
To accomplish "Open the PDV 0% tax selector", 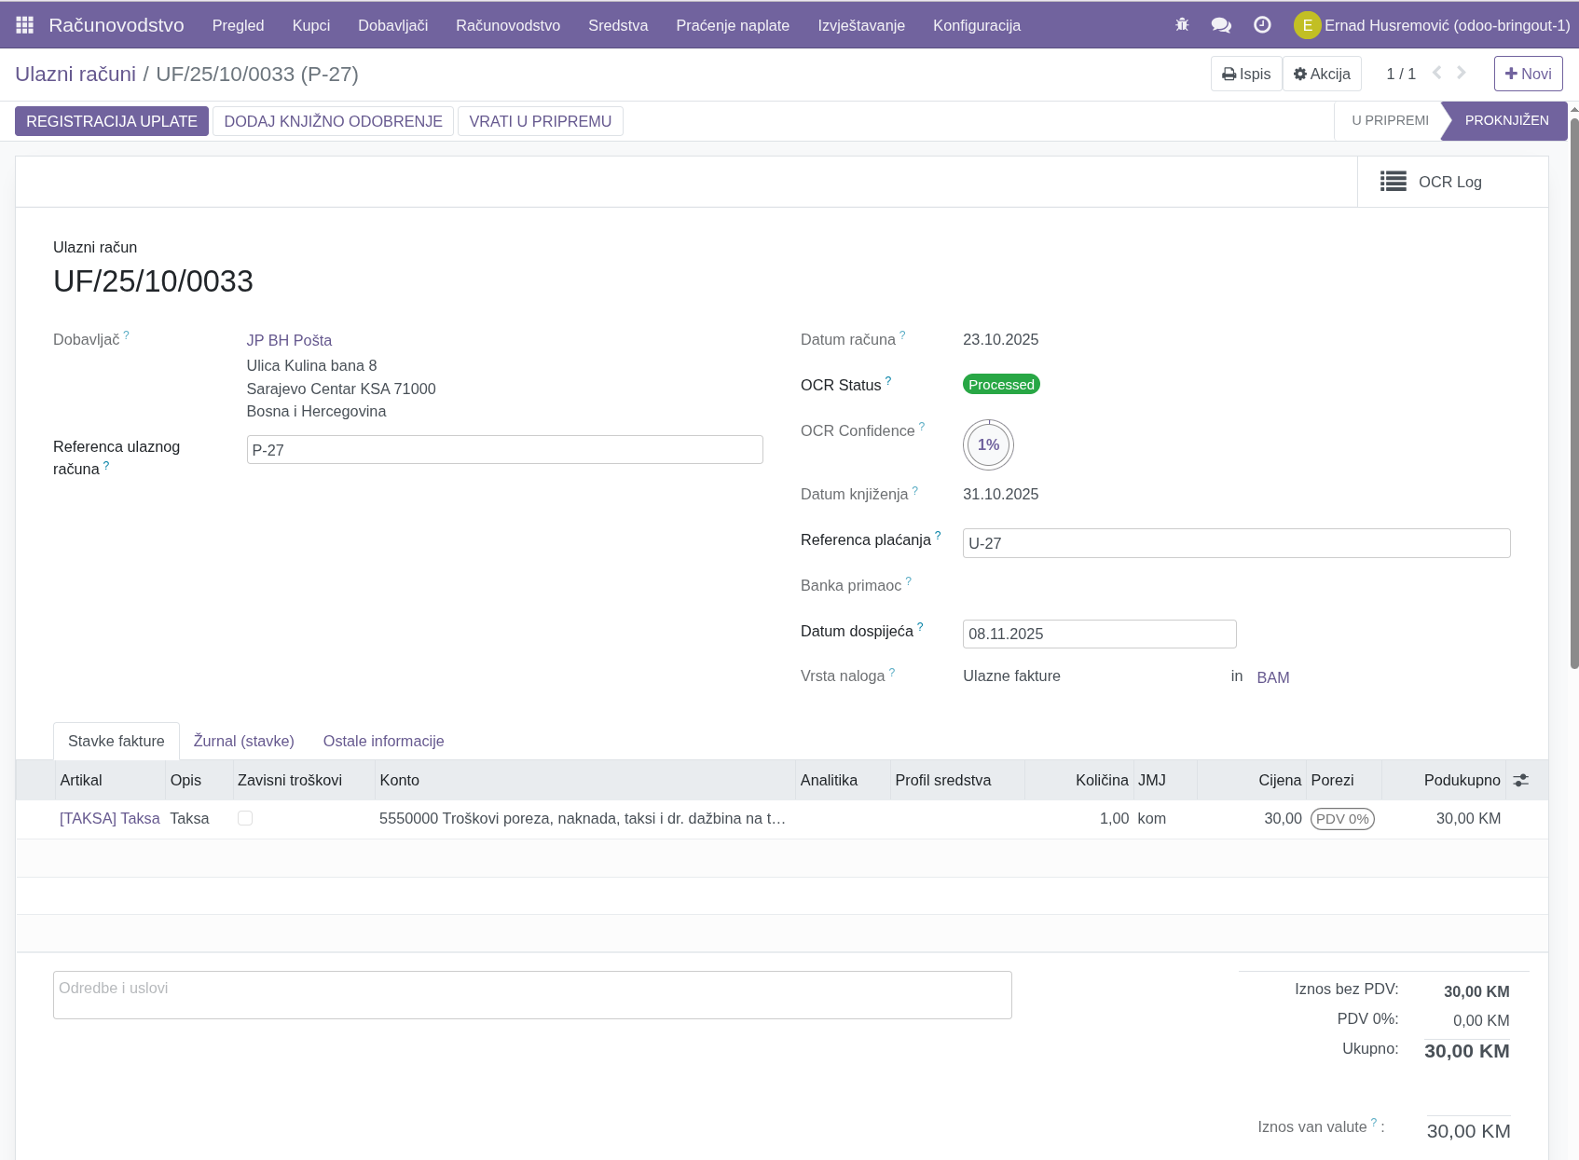I will click(1340, 818).
